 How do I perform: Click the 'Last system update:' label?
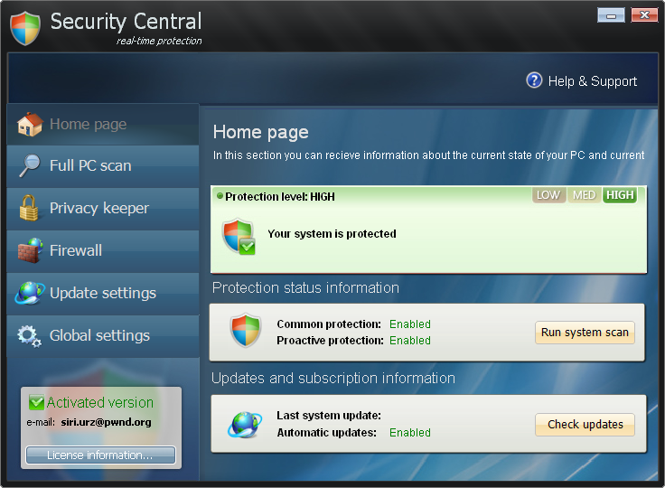(329, 416)
